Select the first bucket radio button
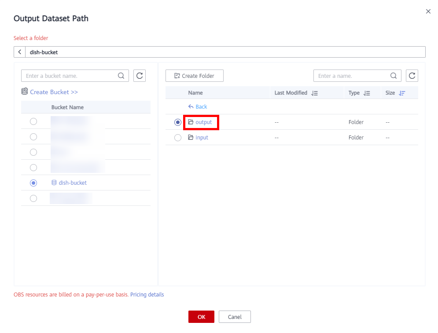The height and width of the screenshot is (333, 438). click(x=33, y=121)
